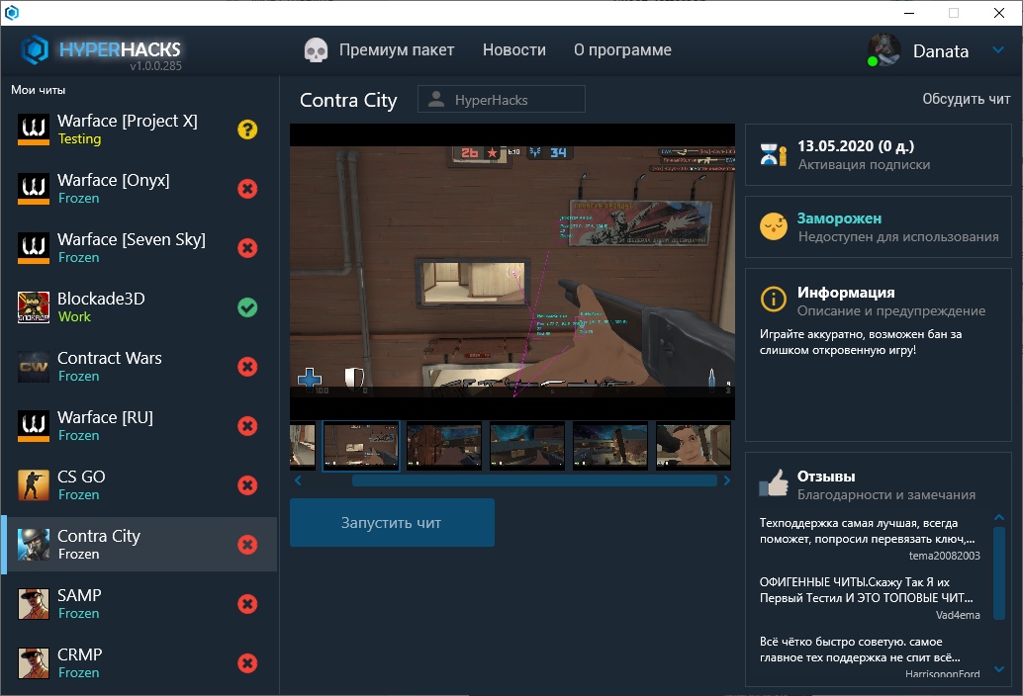Click the vertical reviews scrollbar
Screen dimensions: 1023x696
click(999, 573)
